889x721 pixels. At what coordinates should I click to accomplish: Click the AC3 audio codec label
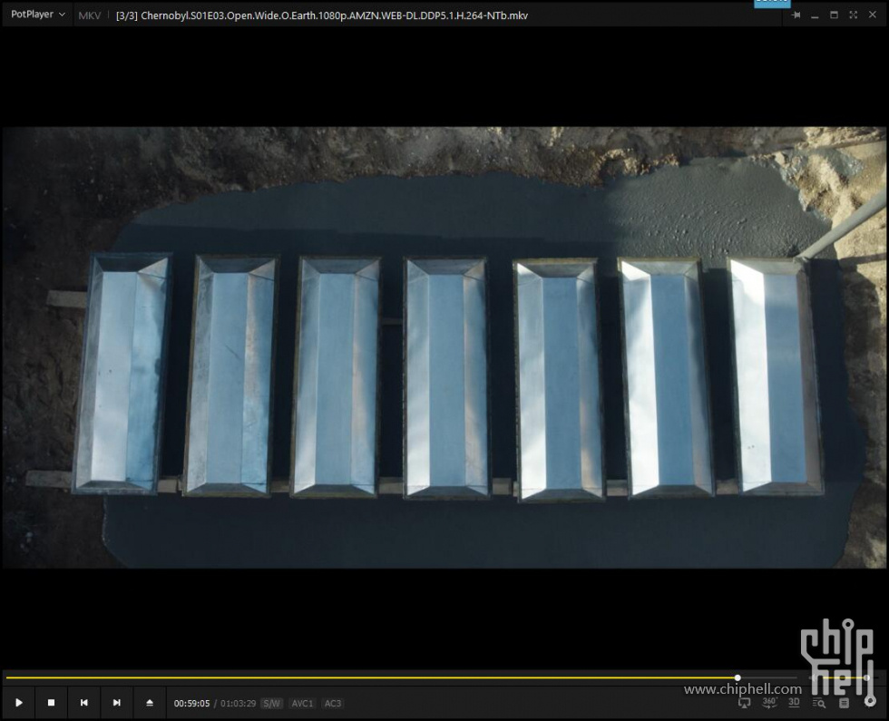[333, 704]
